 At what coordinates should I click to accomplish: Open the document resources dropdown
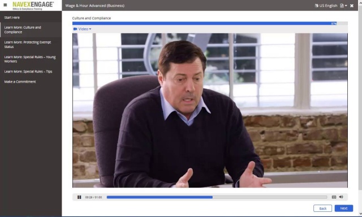coord(343,6)
